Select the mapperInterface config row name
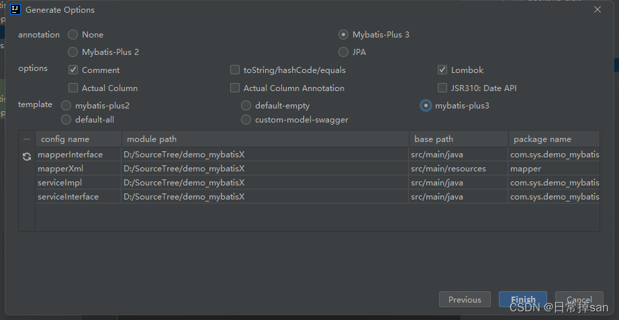This screenshot has width=619, height=320. click(x=79, y=154)
